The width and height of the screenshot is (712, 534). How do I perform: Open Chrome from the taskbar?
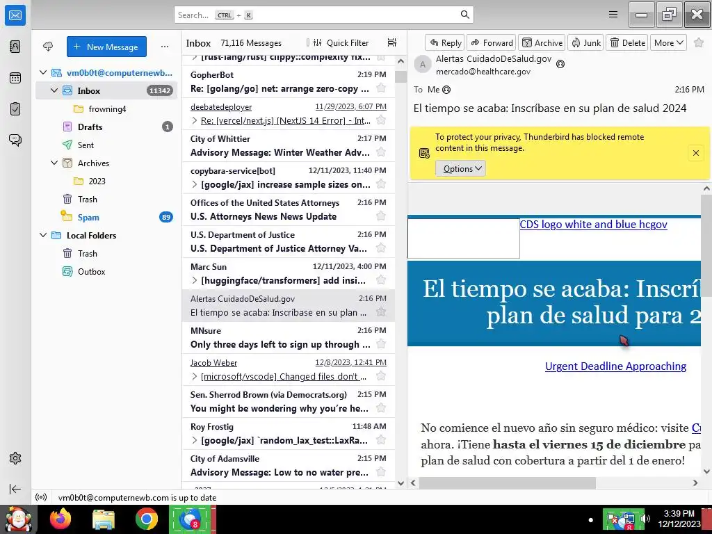(x=147, y=519)
